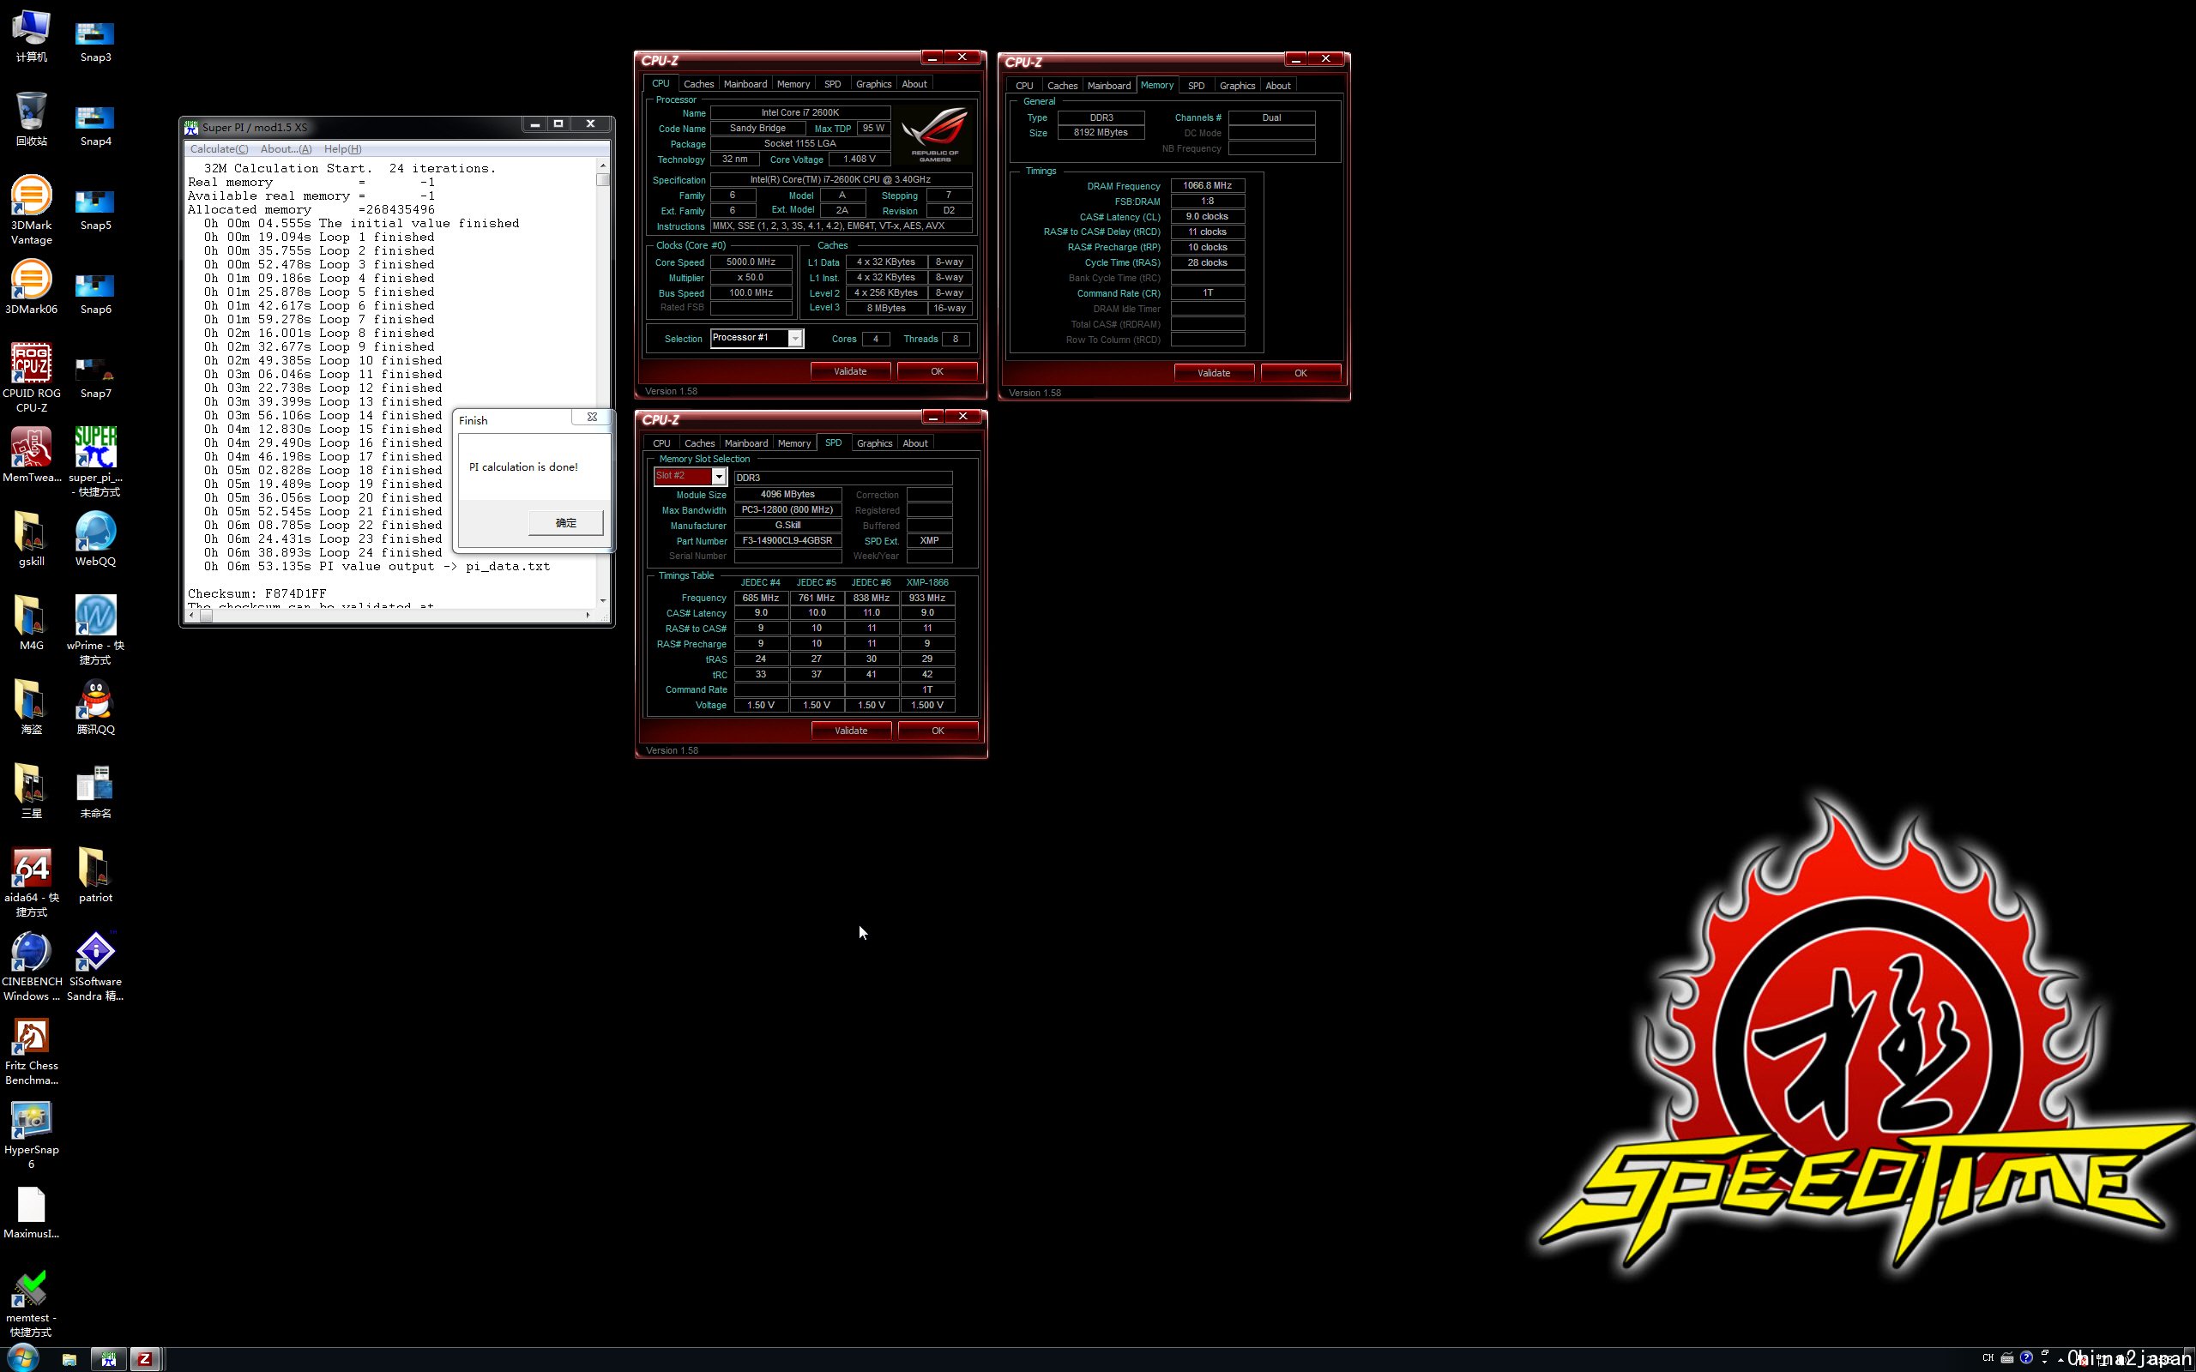Click the CH language indicator in tray

click(1988, 1358)
